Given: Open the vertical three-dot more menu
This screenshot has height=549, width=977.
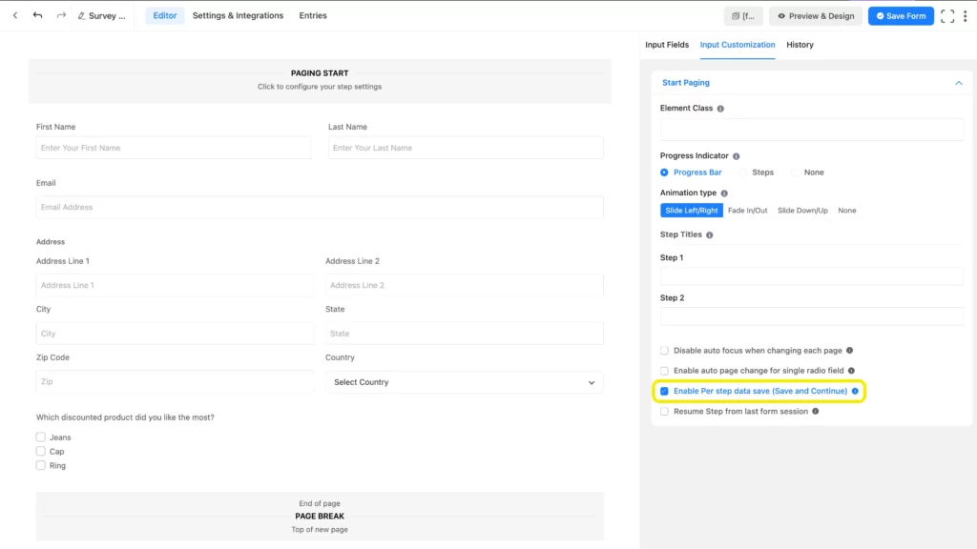Looking at the screenshot, I should click(966, 16).
